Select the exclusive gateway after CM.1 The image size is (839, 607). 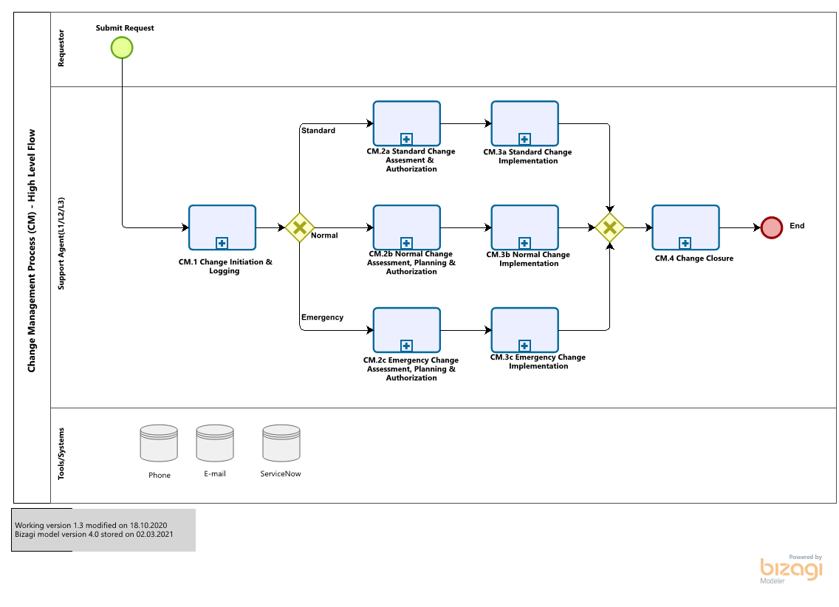coord(299,227)
